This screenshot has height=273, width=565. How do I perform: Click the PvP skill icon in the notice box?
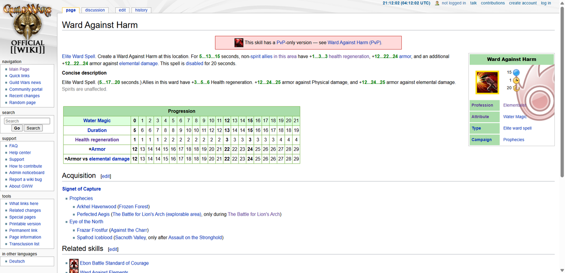click(239, 42)
